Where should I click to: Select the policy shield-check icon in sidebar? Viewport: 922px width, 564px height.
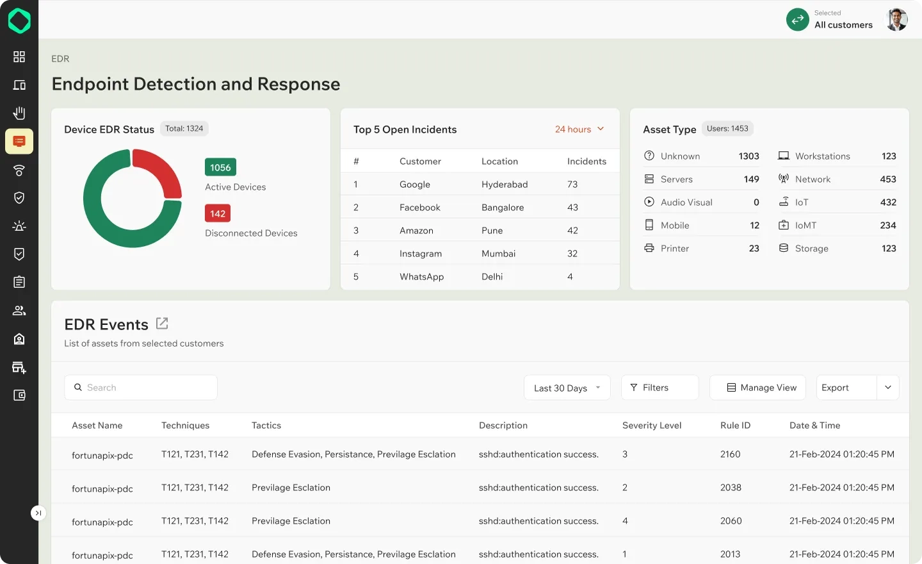pyautogui.click(x=19, y=254)
